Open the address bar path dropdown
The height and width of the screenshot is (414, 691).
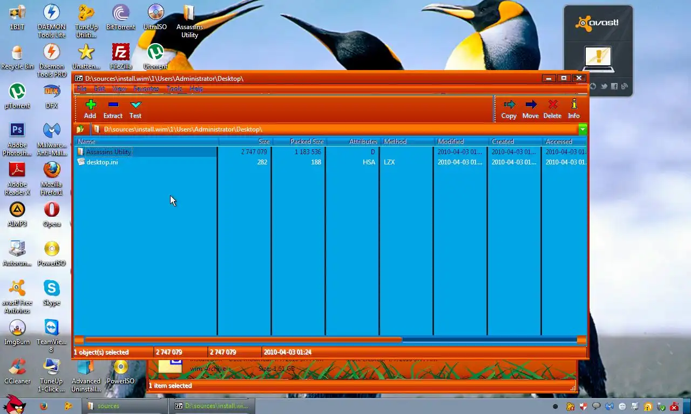click(582, 129)
